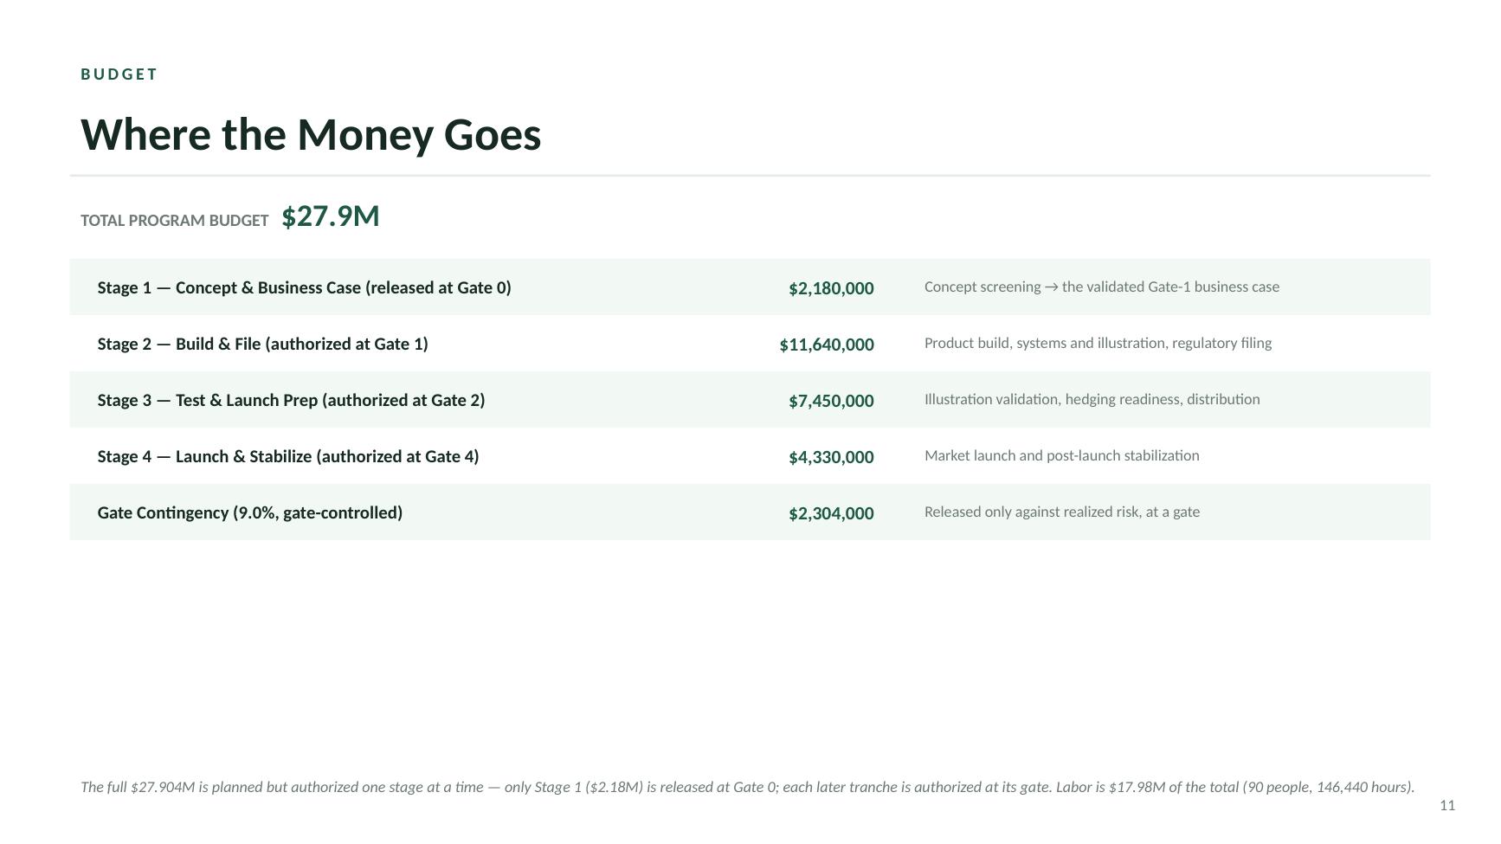
Task: Click the Gate Contingency row label
Action: (x=250, y=512)
